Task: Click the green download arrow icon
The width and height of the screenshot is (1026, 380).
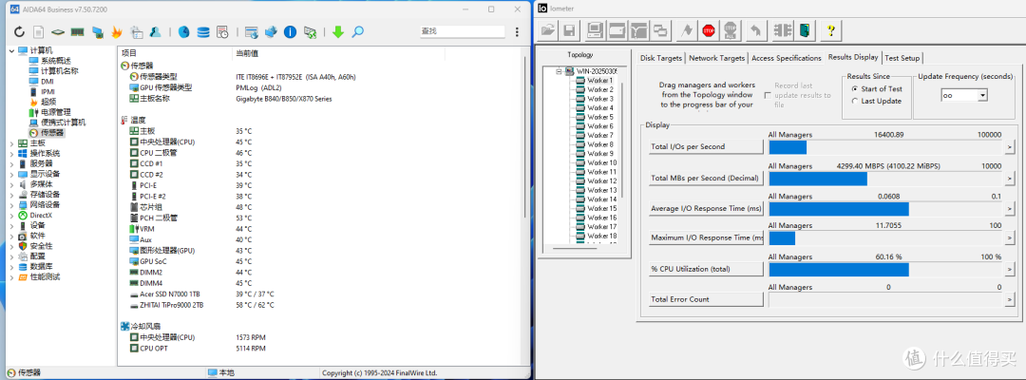Action: 337,31
